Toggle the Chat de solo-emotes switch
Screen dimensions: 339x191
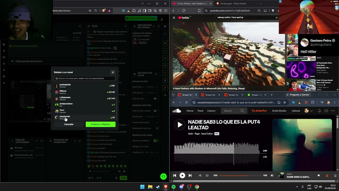156,111
